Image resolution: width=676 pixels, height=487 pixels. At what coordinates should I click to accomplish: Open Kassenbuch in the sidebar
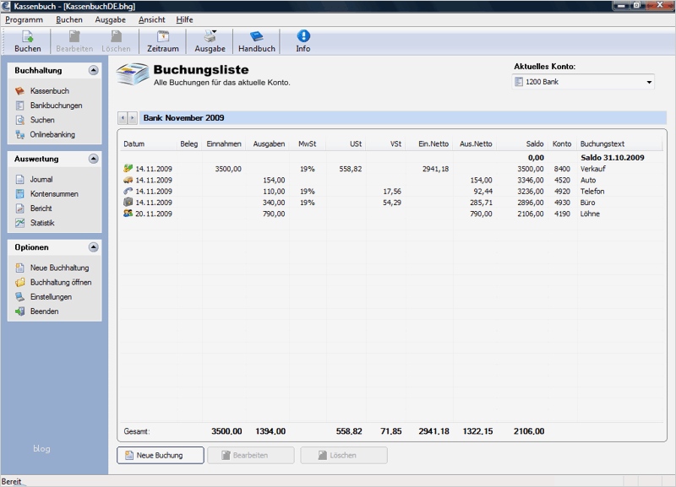[49, 91]
